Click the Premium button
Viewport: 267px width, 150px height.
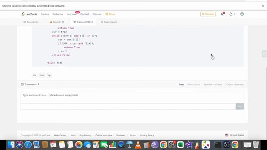click(208, 14)
